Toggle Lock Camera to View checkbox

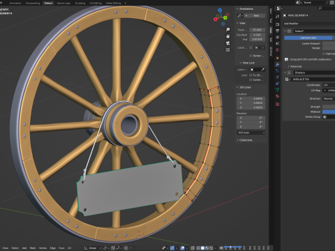click(x=251, y=80)
